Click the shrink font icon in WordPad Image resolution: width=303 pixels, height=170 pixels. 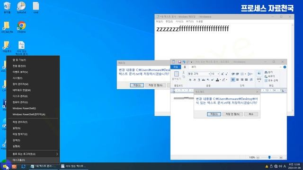coord(226,74)
